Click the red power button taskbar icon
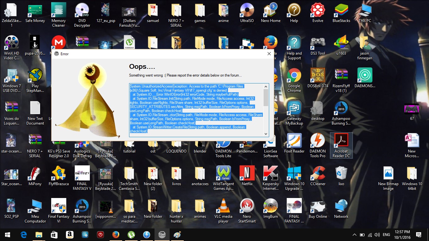The image size is (429, 241). tap(100, 235)
